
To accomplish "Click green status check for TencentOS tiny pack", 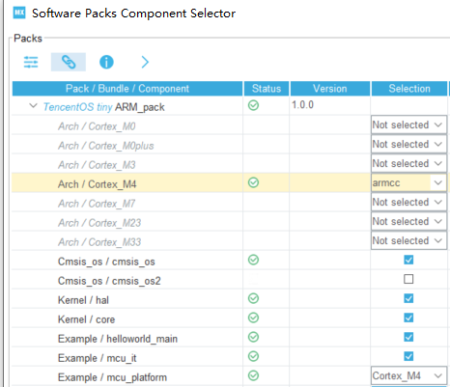I will (x=253, y=105).
